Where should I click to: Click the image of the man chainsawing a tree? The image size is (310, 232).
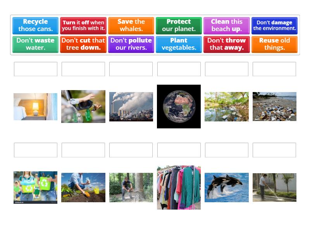[131, 187]
